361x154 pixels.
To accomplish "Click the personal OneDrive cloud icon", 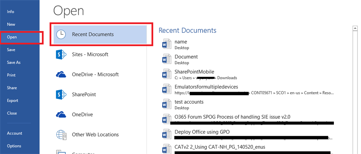I will (x=61, y=115).
